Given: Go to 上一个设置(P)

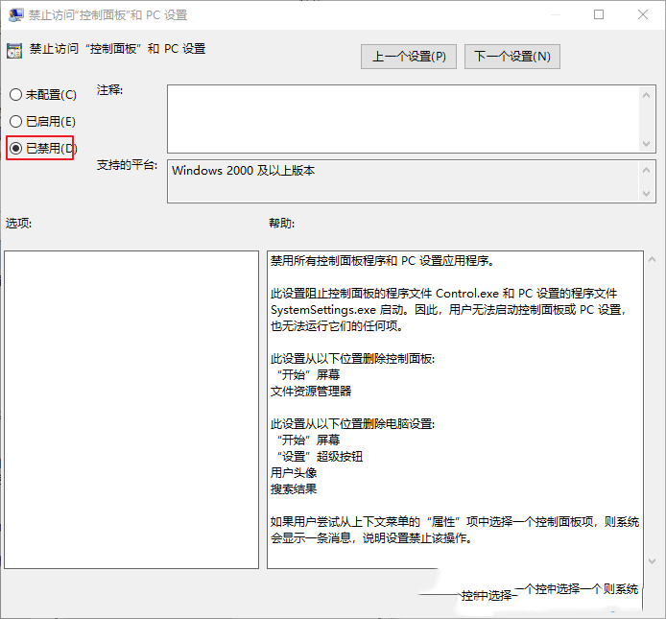Looking at the screenshot, I should (x=409, y=57).
